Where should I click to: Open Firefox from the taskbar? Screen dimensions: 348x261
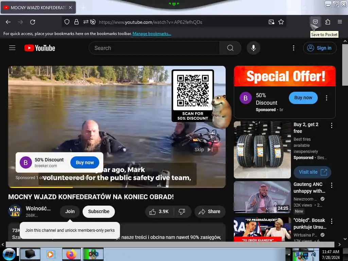coord(71,254)
